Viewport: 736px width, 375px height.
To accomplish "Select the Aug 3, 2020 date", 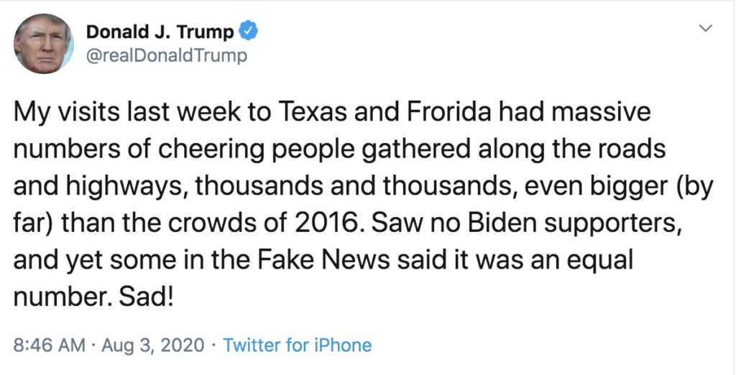I will click(153, 345).
